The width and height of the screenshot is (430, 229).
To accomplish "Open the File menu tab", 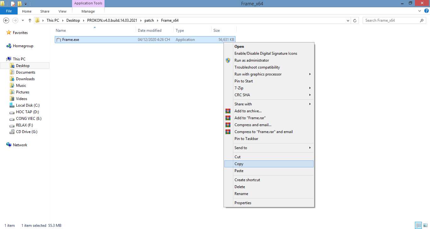I will (9, 11).
